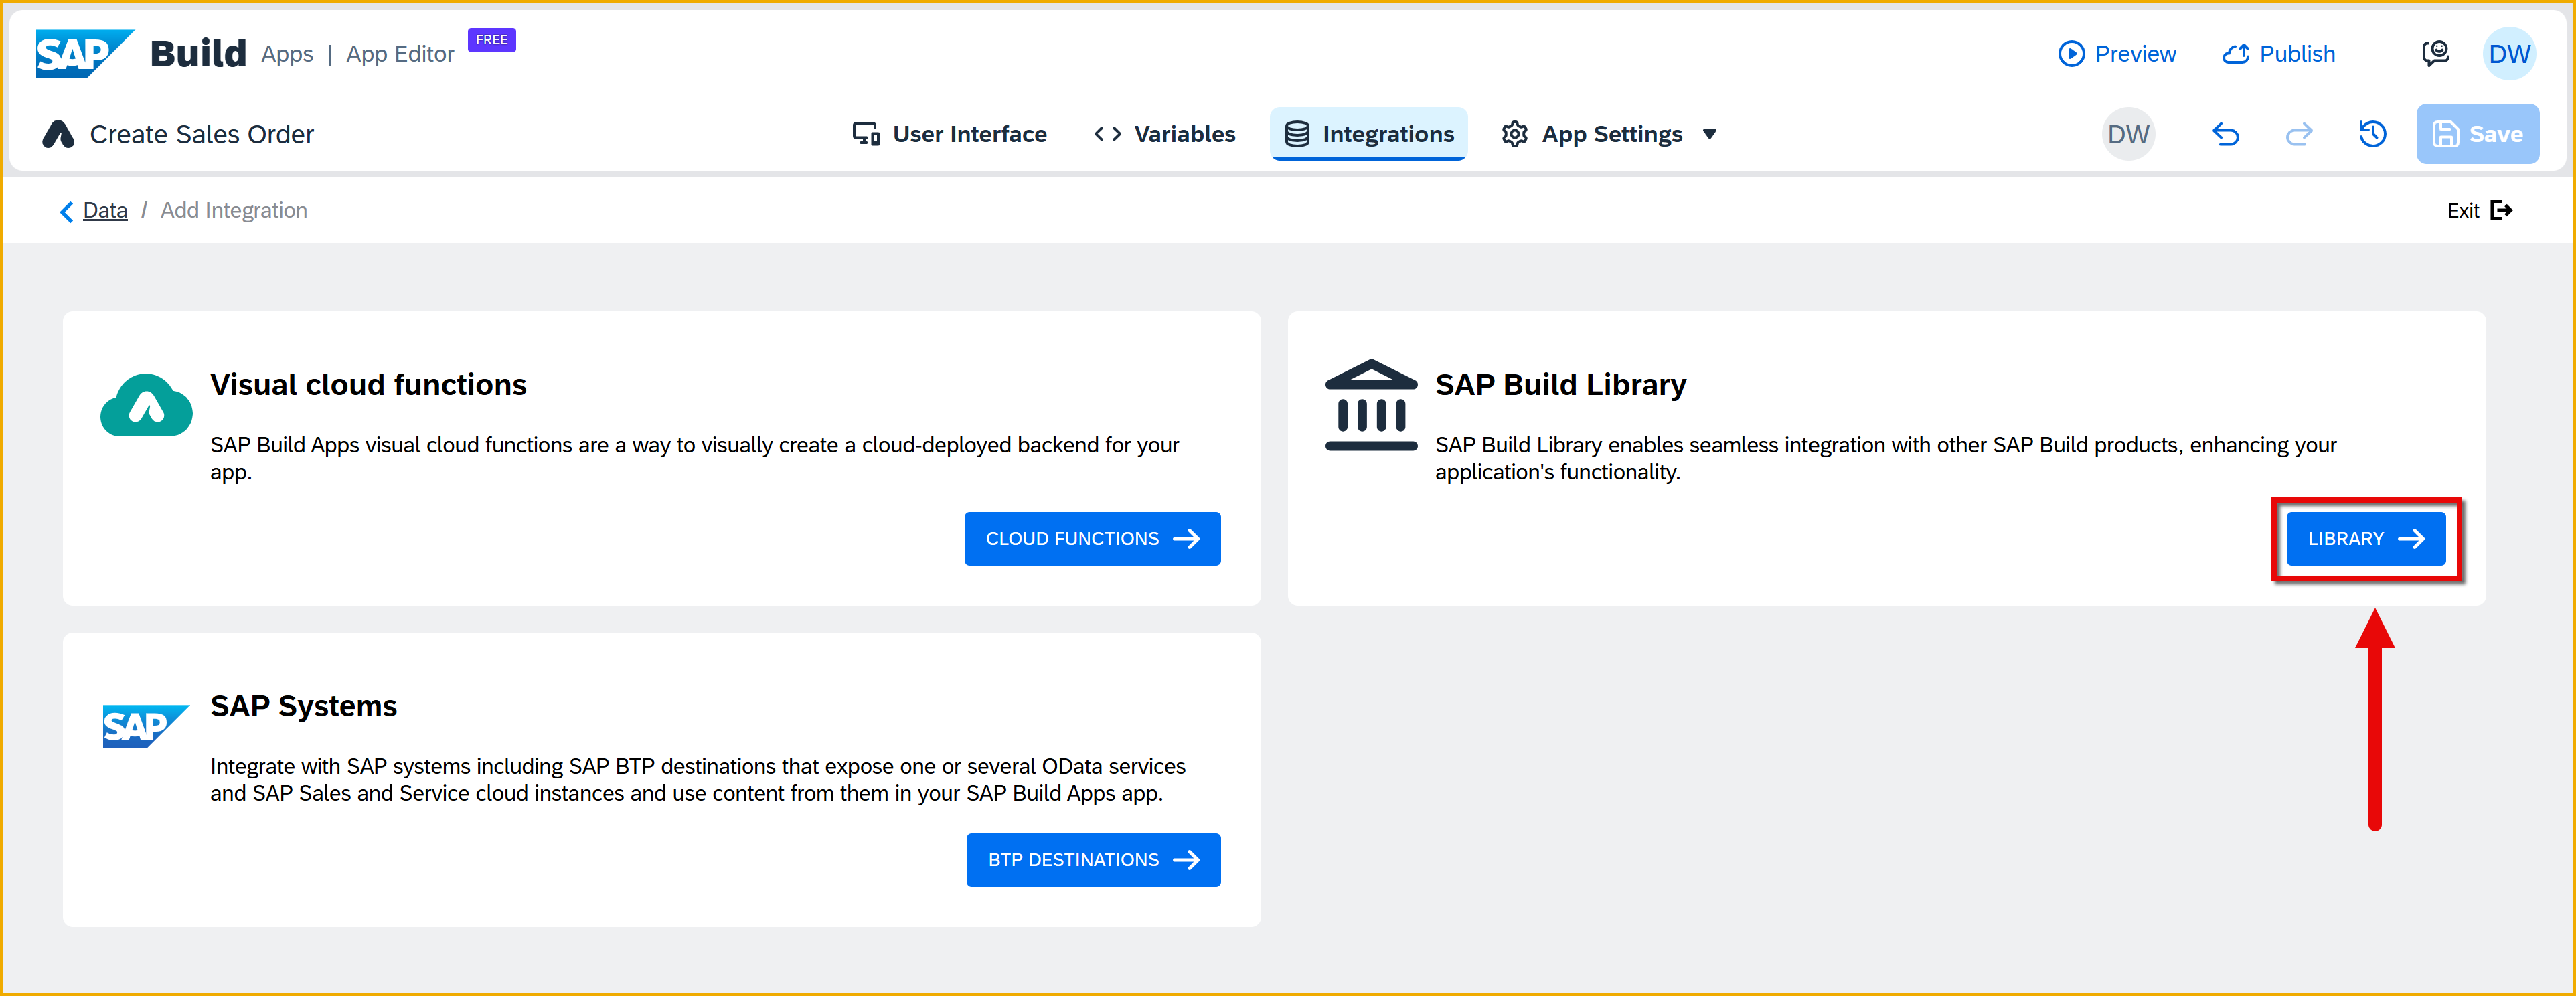Switch to the User Interface tab

(x=949, y=134)
